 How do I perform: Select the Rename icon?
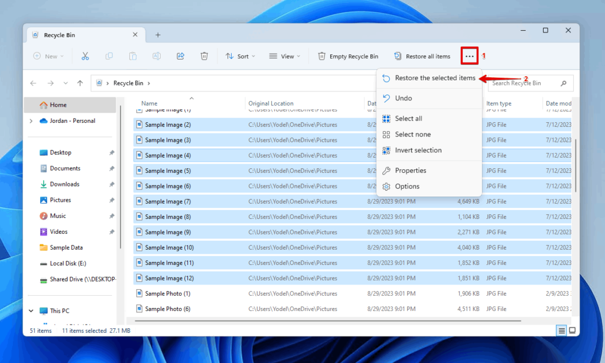pos(156,55)
